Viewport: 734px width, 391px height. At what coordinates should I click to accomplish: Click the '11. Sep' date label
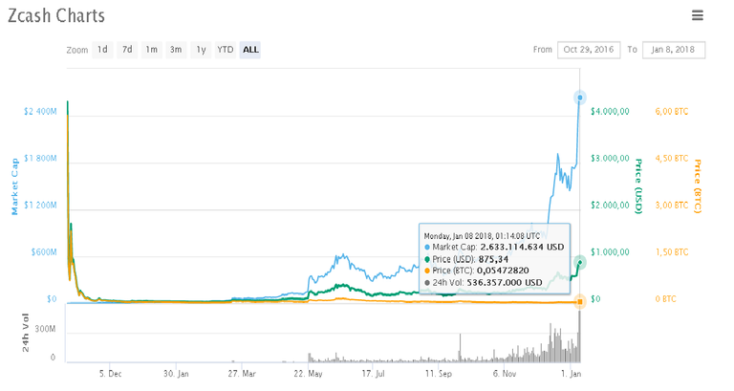click(x=439, y=374)
